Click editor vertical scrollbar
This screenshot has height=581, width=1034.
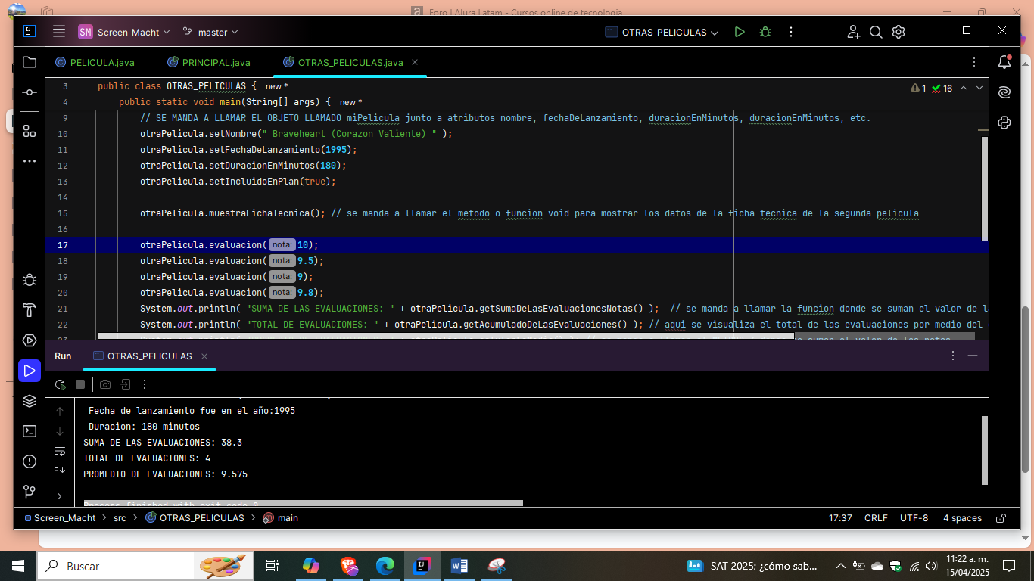pyautogui.click(x=984, y=188)
